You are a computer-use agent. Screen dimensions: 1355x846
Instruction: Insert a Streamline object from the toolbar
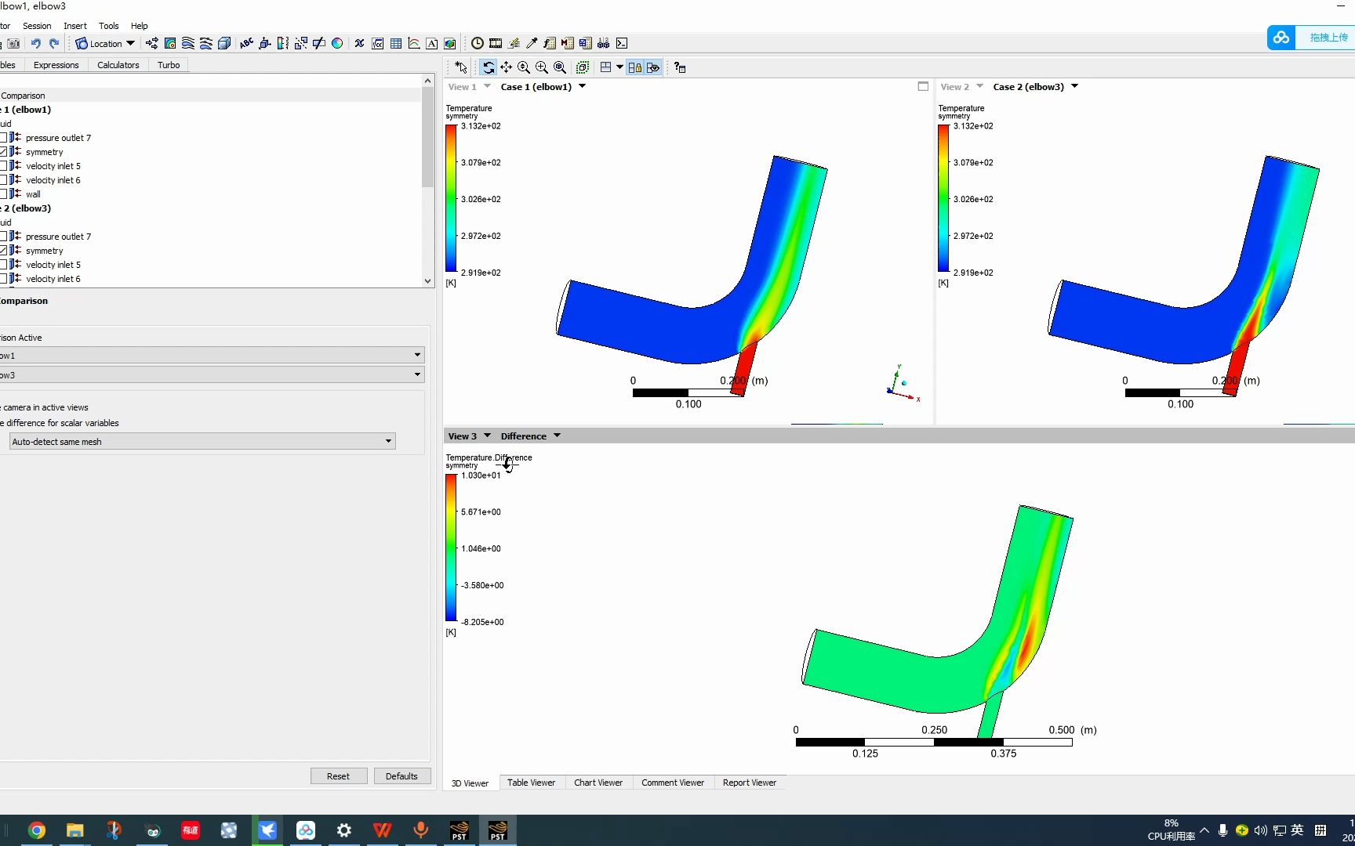[x=187, y=43]
